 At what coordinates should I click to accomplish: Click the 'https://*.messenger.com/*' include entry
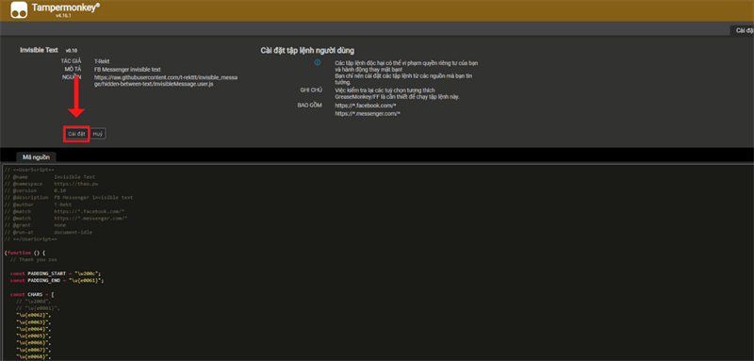(x=368, y=114)
